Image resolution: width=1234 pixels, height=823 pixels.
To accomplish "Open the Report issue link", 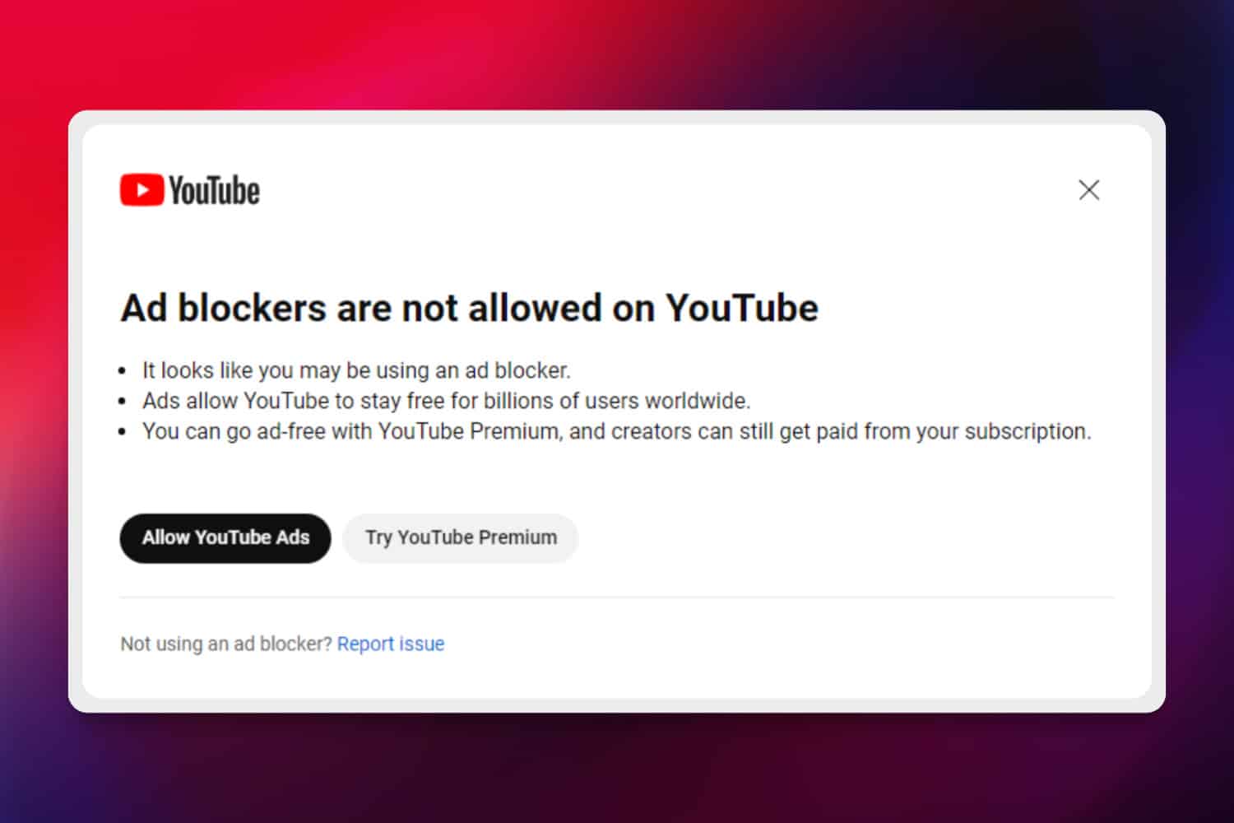I will coord(391,644).
